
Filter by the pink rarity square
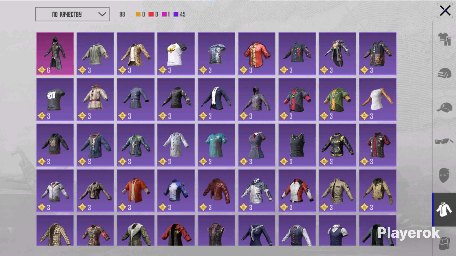click(x=164, y=14)
